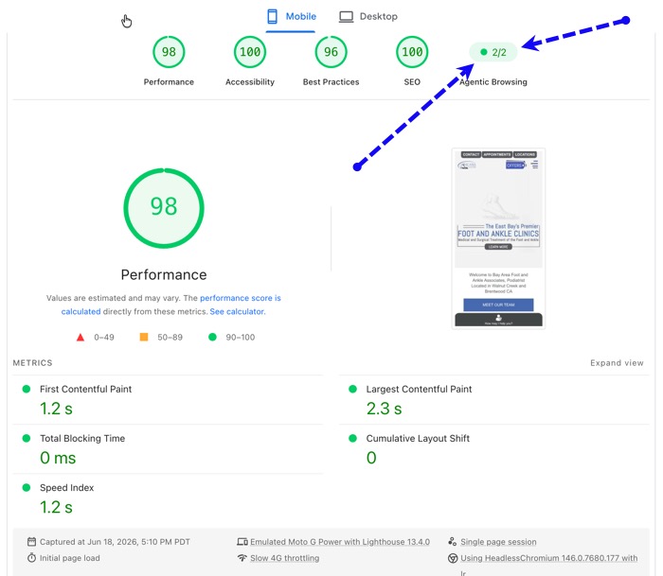
Task: Click the device icon by Emulated Moto G
Action: pyautogui.click(x=242, y=542)
